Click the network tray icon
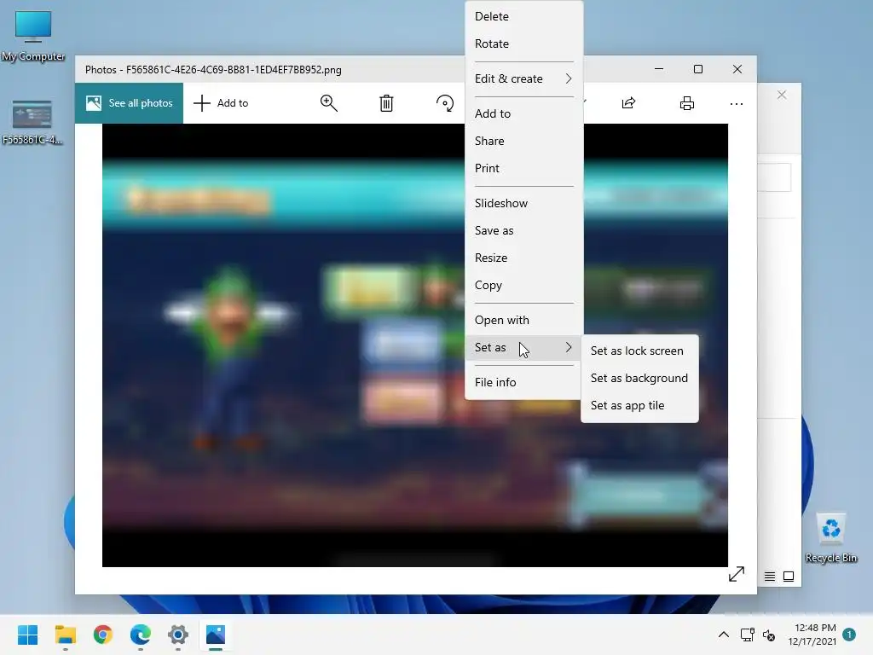 (747, 635)
